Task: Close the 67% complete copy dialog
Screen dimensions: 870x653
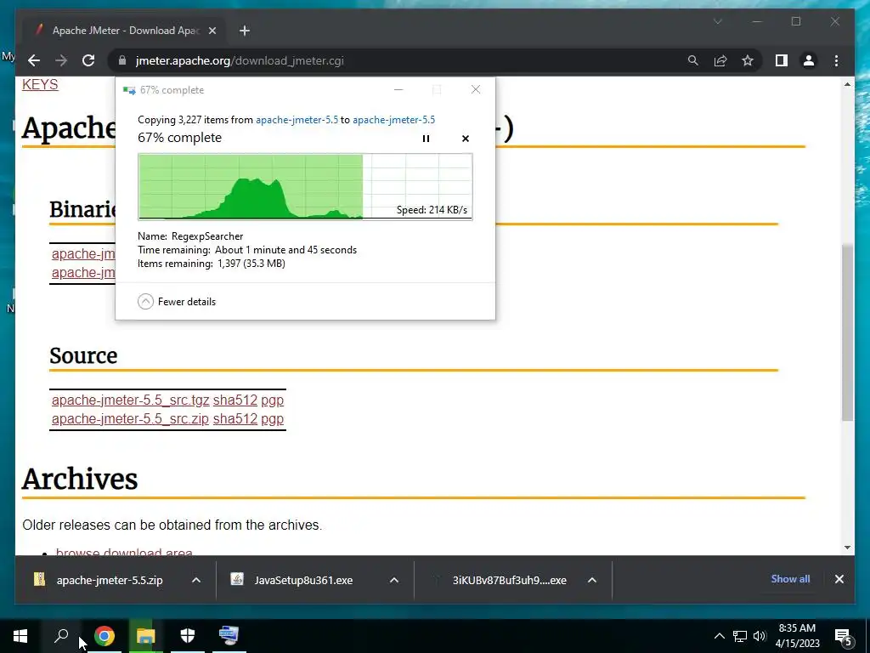Action: tap(476, 89)
